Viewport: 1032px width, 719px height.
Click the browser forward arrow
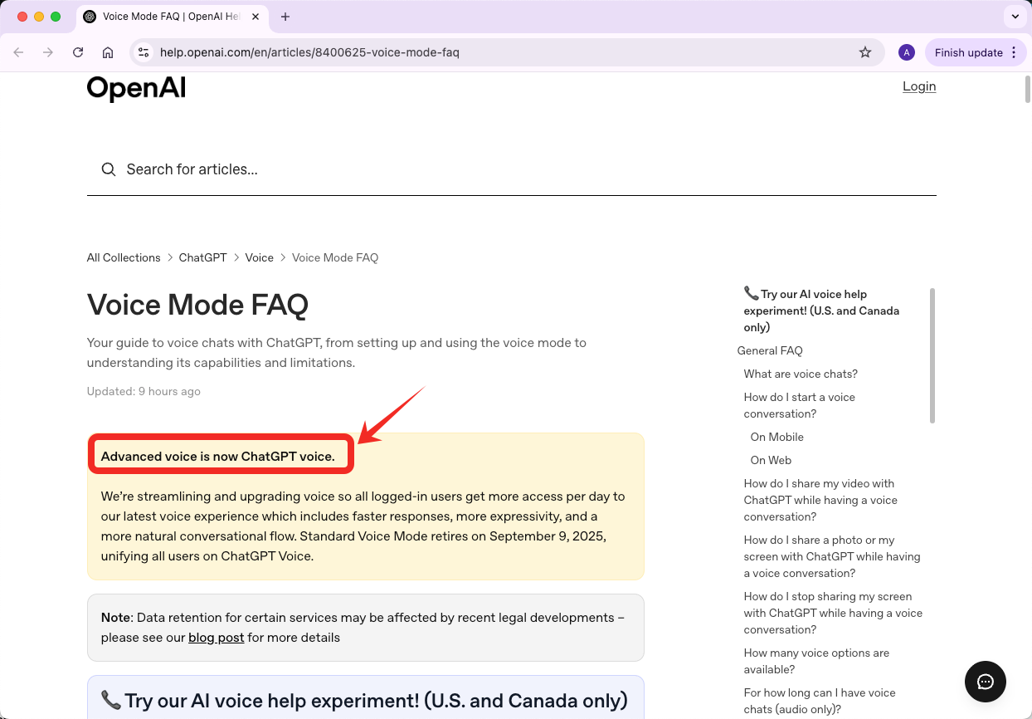48,52
